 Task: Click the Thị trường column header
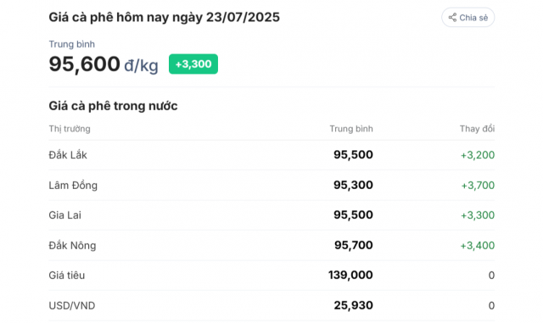pyautogui.click(x=70, y=129)
